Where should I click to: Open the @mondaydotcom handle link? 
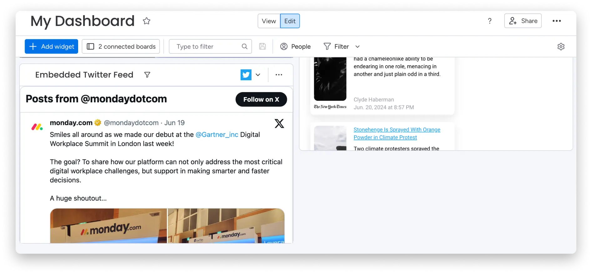pyautogui.click(x=131, y=123)
